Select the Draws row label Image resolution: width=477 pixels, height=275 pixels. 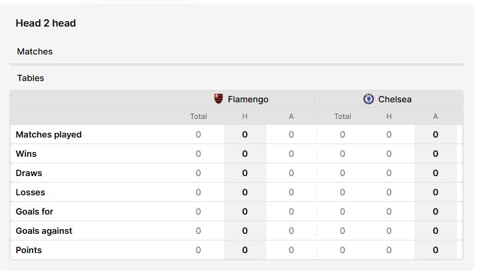point(29,173)
